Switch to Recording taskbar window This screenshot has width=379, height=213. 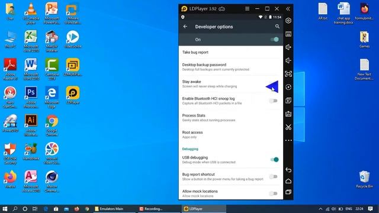click(x=159, y=209)
